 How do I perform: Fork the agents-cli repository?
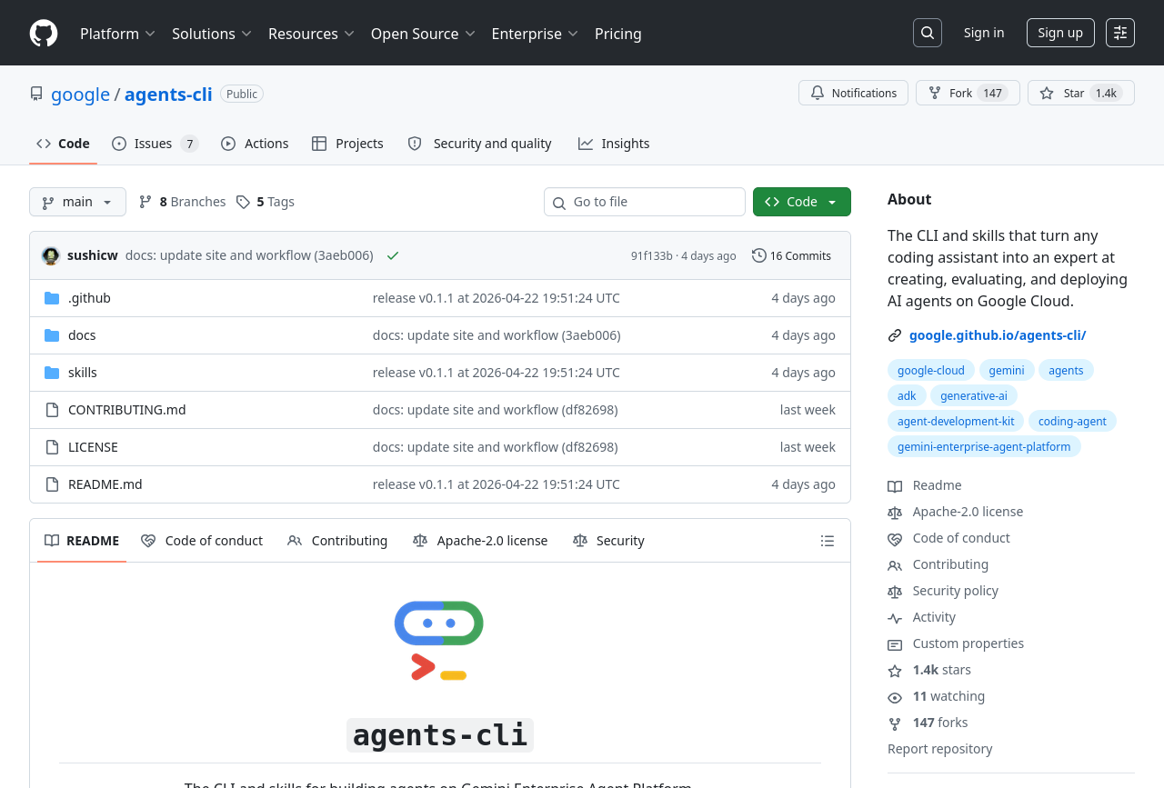pyautogui.click(x=967, y=93)
